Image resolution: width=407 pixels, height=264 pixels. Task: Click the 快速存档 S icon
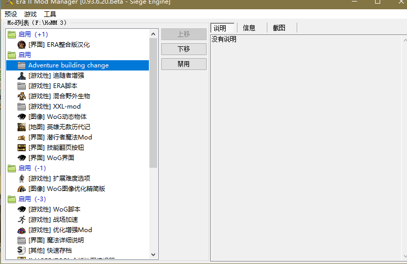(22, 251)
